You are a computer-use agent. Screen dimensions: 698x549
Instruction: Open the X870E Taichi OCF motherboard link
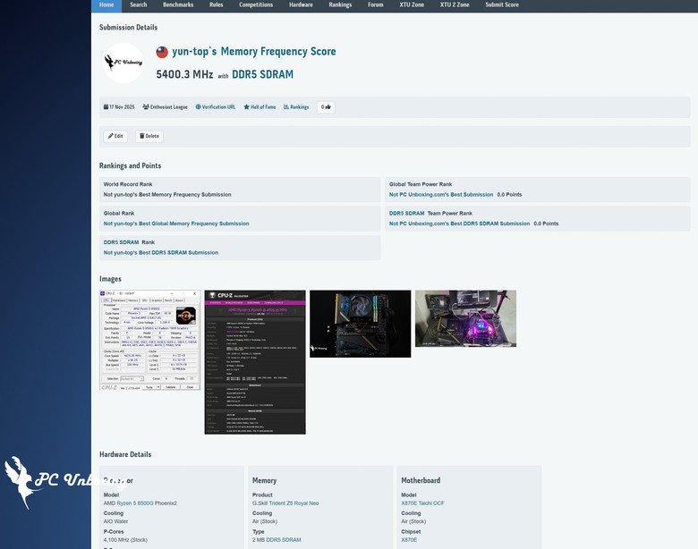point(422,503)
